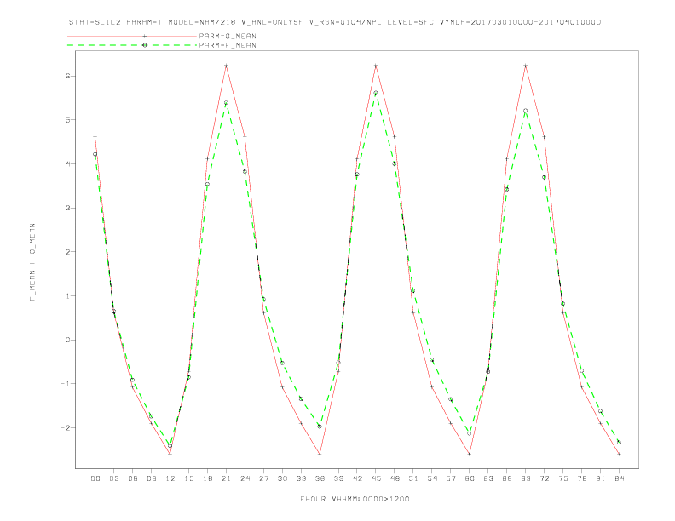The width and height of the screenshot is (675, 521).
Task: Click the green F_MEAN circle at hour 69
Action: click(x=526, y=111)
